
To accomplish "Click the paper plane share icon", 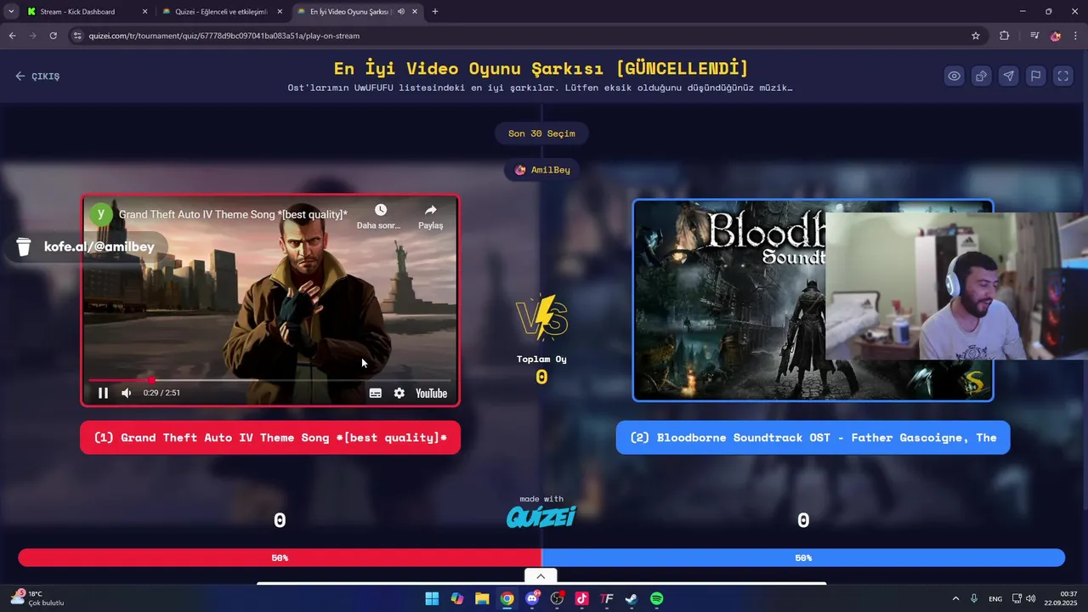I will point(1009,76).
